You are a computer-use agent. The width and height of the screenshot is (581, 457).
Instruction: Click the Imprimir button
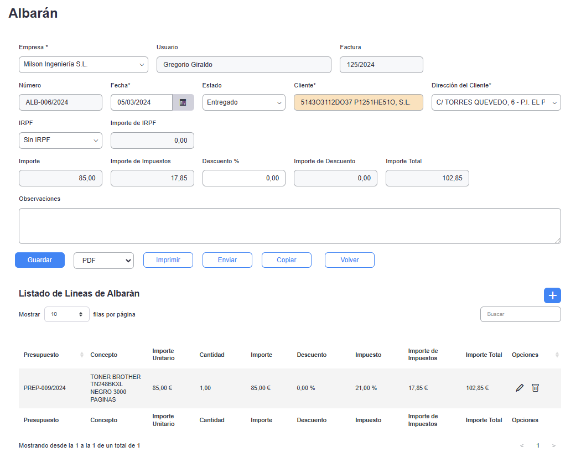click(x=168, y=260)
